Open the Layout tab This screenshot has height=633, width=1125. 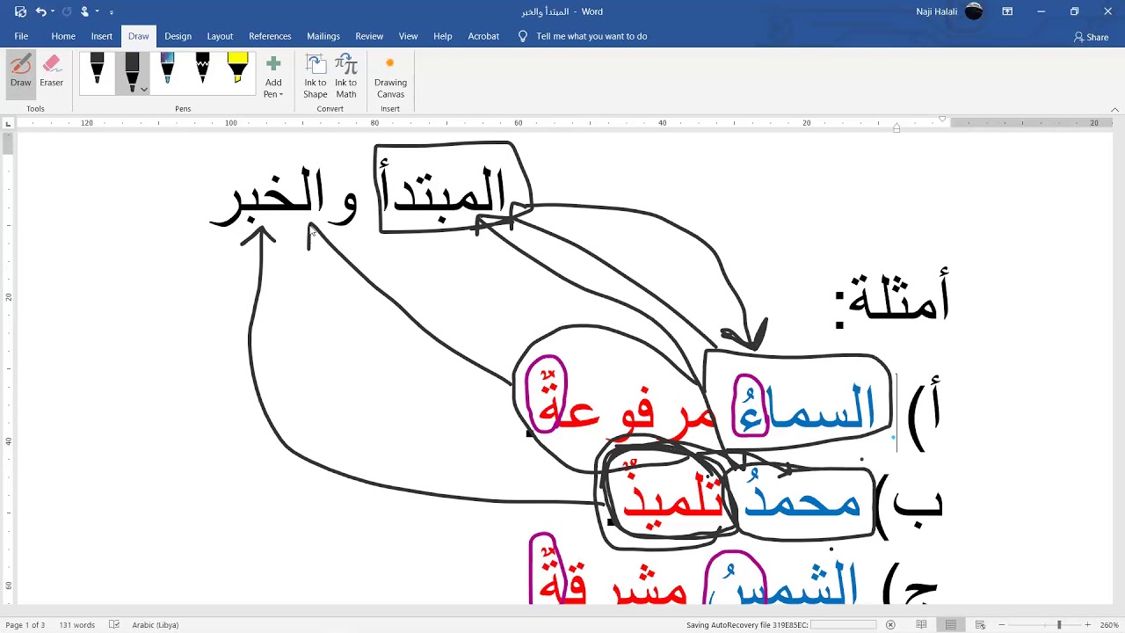[x=220, y=36]
